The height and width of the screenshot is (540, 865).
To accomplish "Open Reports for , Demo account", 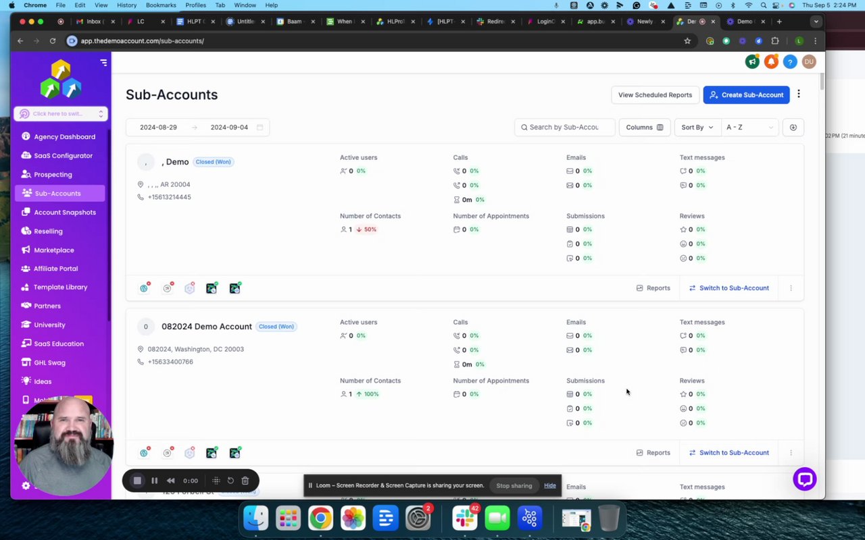I will tap(653, 288).
